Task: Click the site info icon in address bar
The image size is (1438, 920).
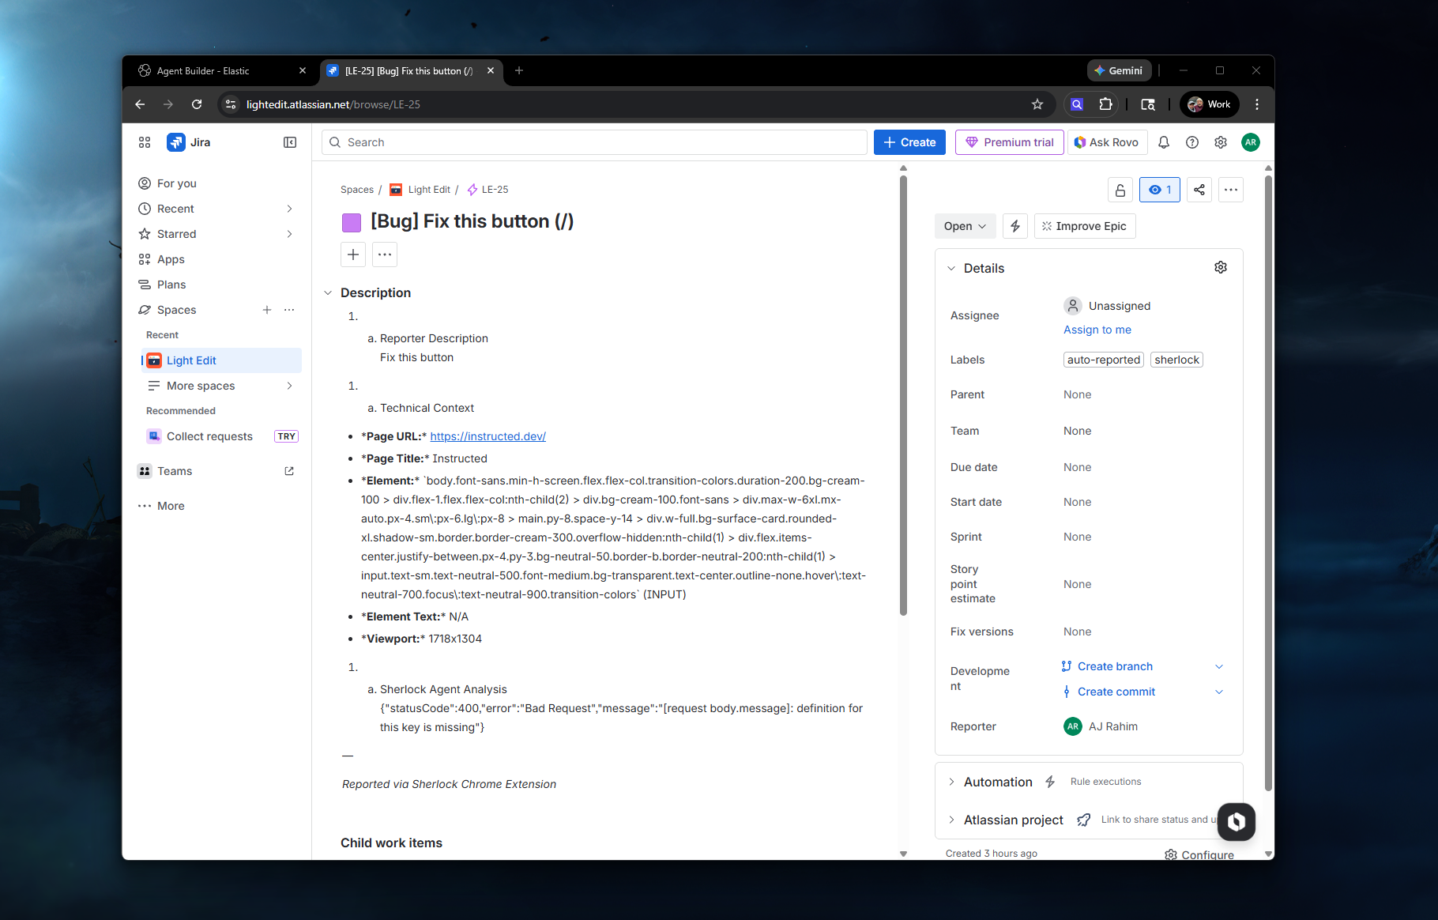Action: click(231, 104)
